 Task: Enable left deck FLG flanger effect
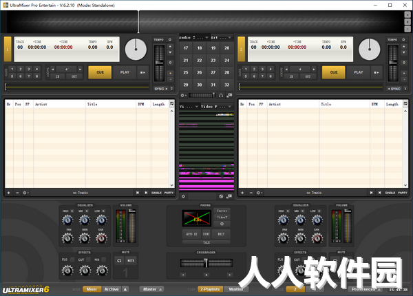tap(72, 260)
